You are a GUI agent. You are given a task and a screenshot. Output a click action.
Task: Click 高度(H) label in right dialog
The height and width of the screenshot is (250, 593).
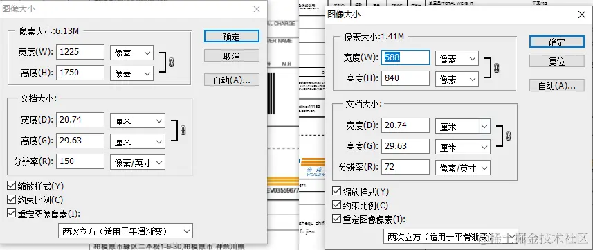point(363,78)
